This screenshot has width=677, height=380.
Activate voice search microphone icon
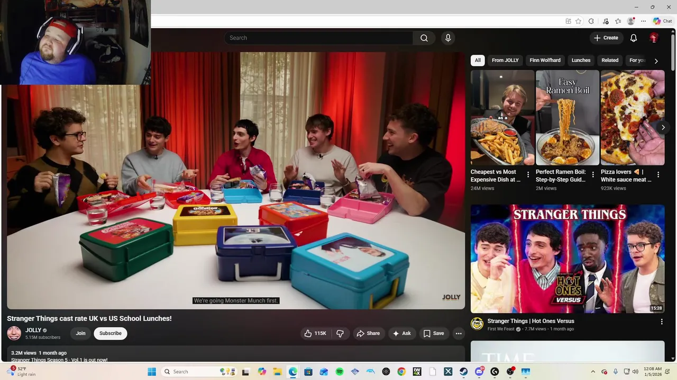[448, 38]
